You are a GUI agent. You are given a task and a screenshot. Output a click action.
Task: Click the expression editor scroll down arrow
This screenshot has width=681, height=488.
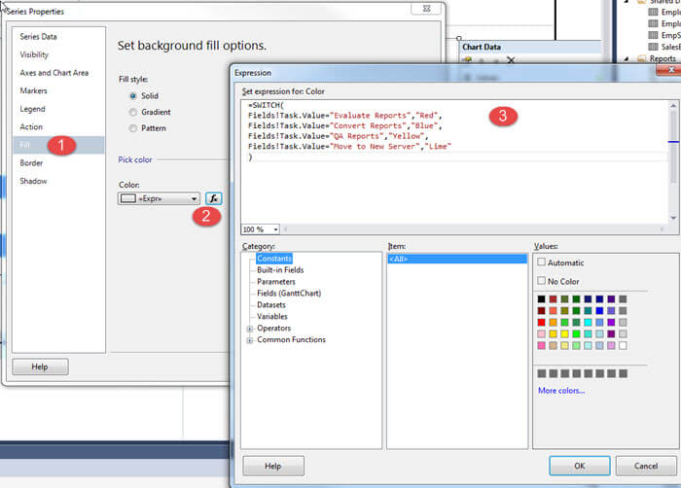[x=673, y=218]
